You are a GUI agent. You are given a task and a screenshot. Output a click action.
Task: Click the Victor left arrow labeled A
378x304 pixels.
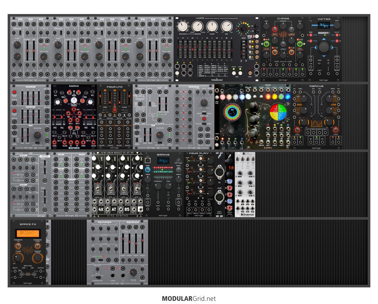[315, 48]
